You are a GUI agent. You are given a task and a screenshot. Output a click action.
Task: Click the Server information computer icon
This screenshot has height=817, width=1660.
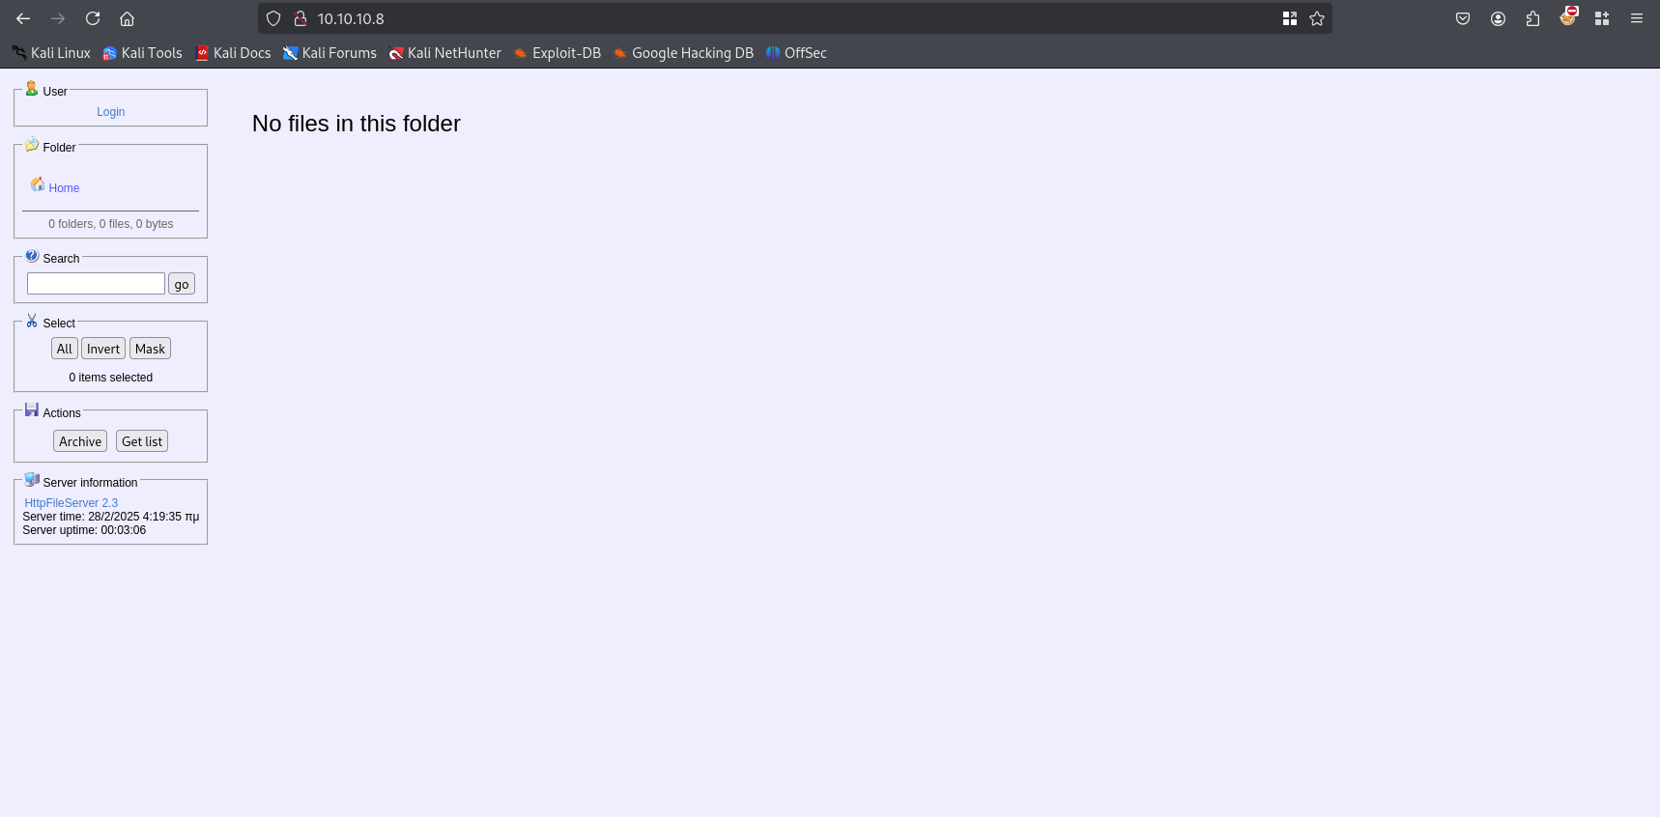pos(32,480)
